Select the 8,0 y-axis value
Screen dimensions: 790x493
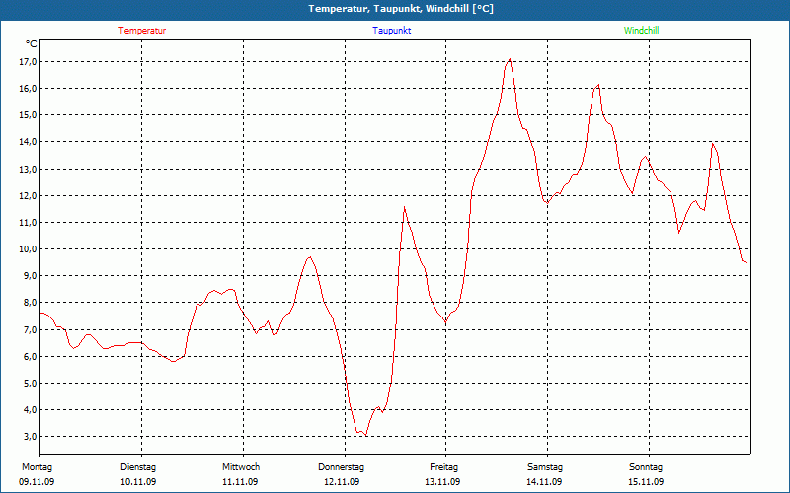point(30,303)
